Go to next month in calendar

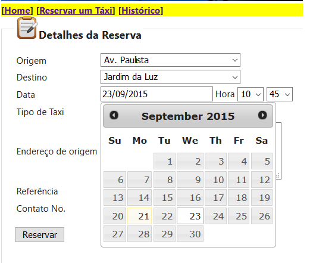tap(262, 115)
